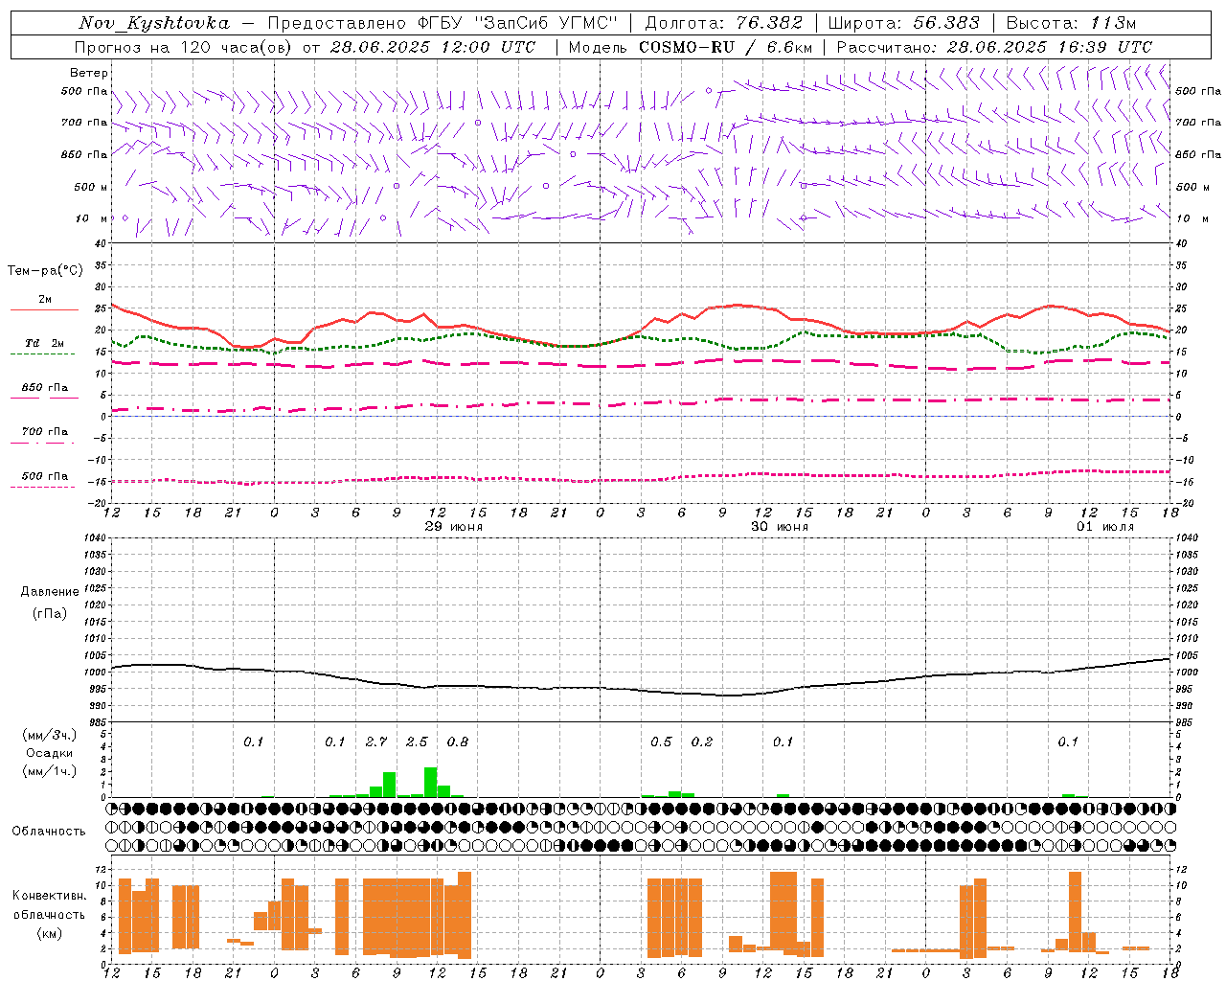Click the 700 гПа temperature legend entry
This screenshot has width=1226, height=981.
pyautogui.click(x=44, y=434)
